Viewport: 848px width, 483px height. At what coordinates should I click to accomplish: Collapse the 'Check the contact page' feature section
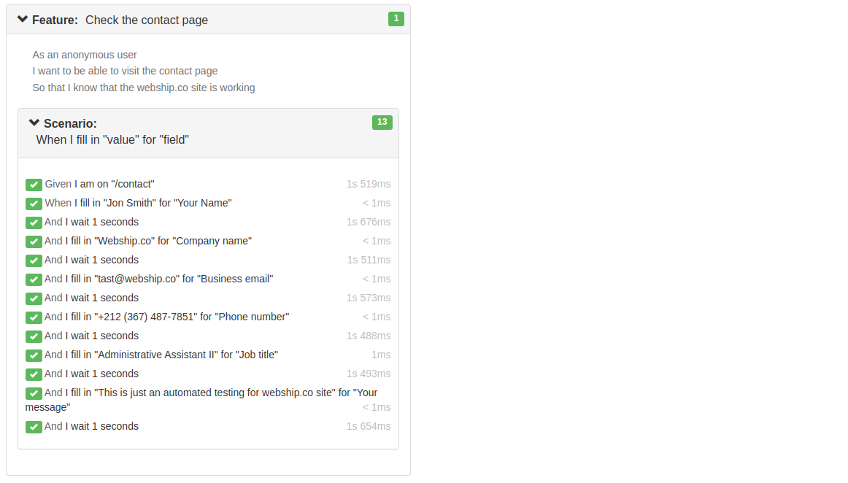click(x=21, y=19)
